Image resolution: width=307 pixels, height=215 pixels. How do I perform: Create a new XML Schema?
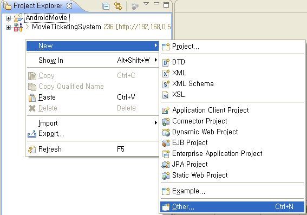pos(232,84)
